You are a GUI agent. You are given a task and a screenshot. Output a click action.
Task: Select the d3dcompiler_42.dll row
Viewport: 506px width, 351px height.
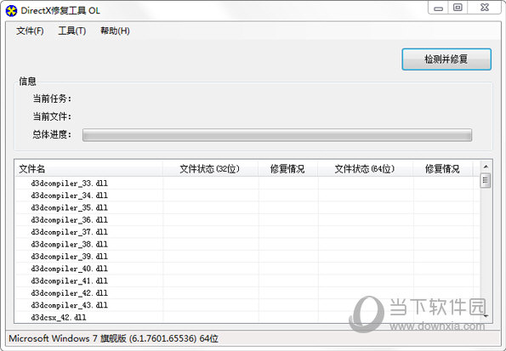247,293
